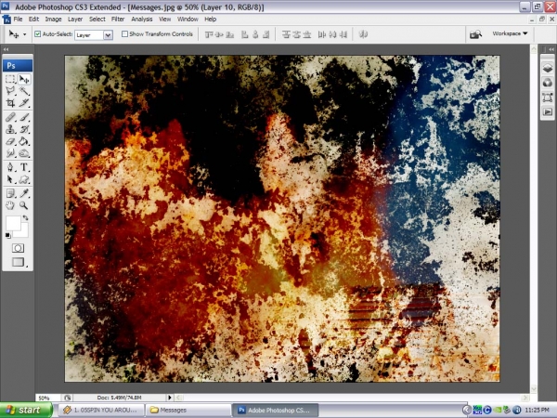Expand the right panel dock arrows
The image size is (557, 418).
pos(551,49)
